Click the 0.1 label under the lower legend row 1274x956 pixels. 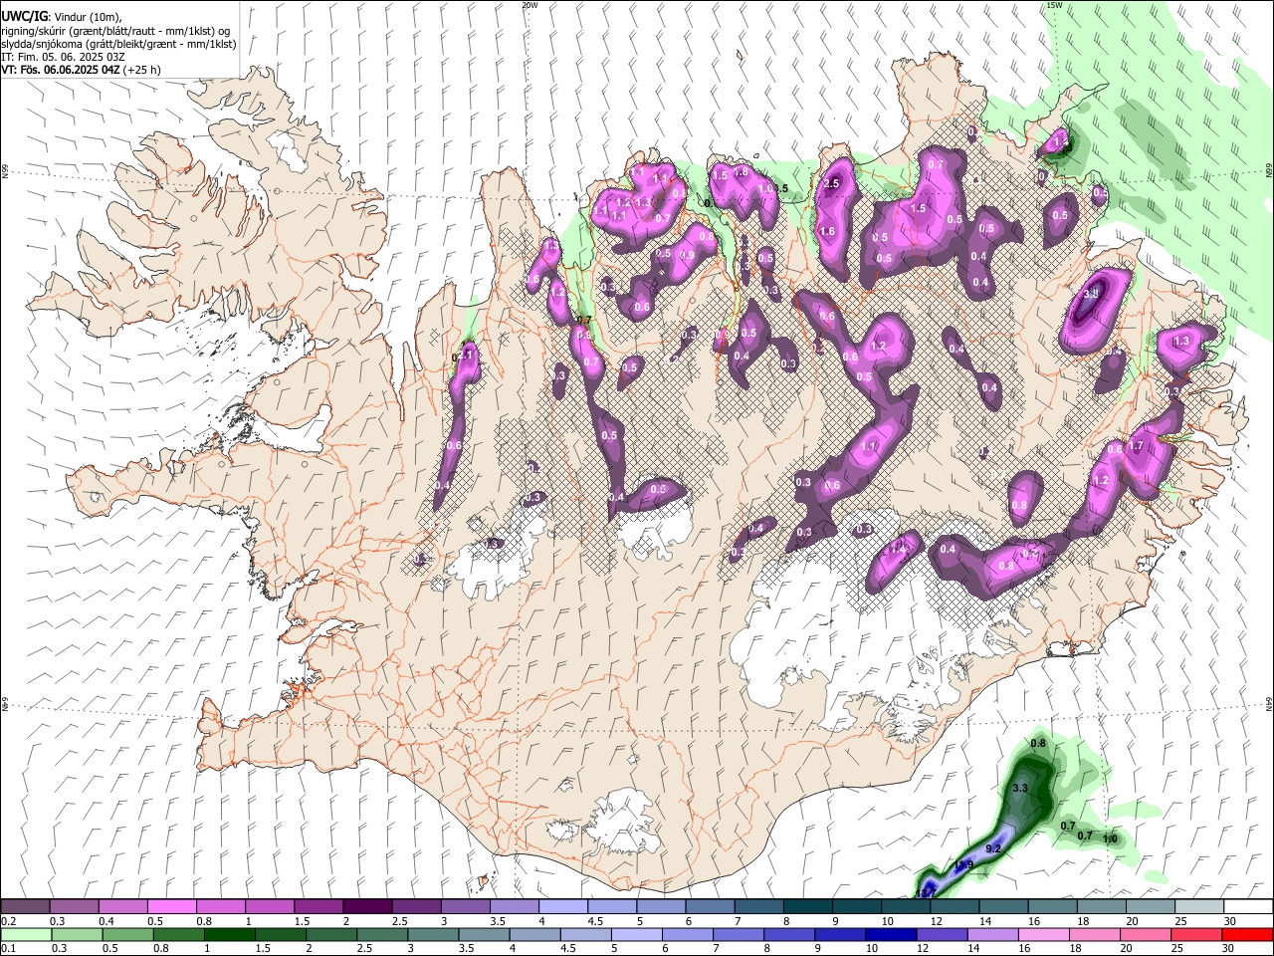(x=9, y=948)
